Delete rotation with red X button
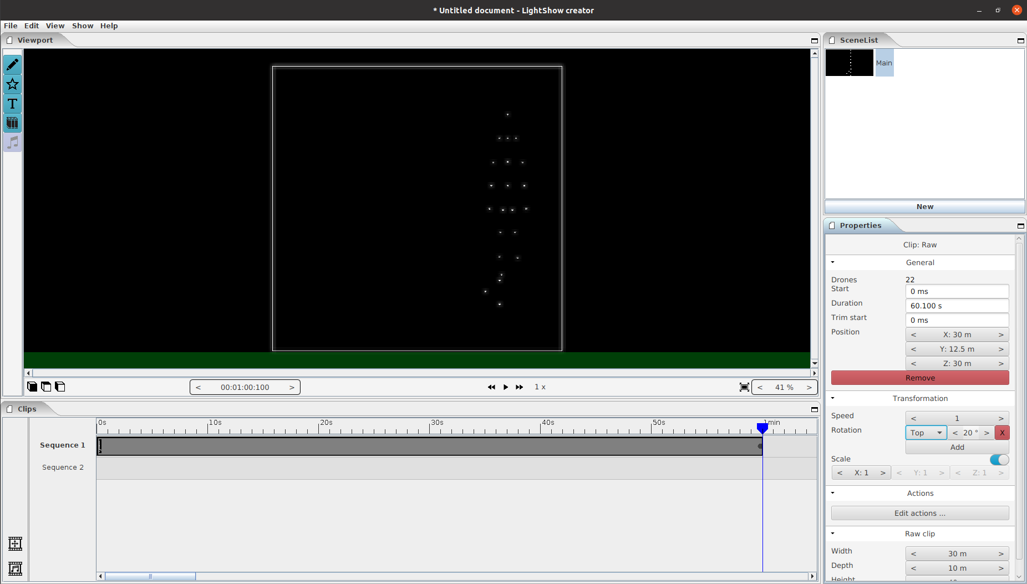The height and width of the screenshot is (584, 1027). (x=1001, y=433)
